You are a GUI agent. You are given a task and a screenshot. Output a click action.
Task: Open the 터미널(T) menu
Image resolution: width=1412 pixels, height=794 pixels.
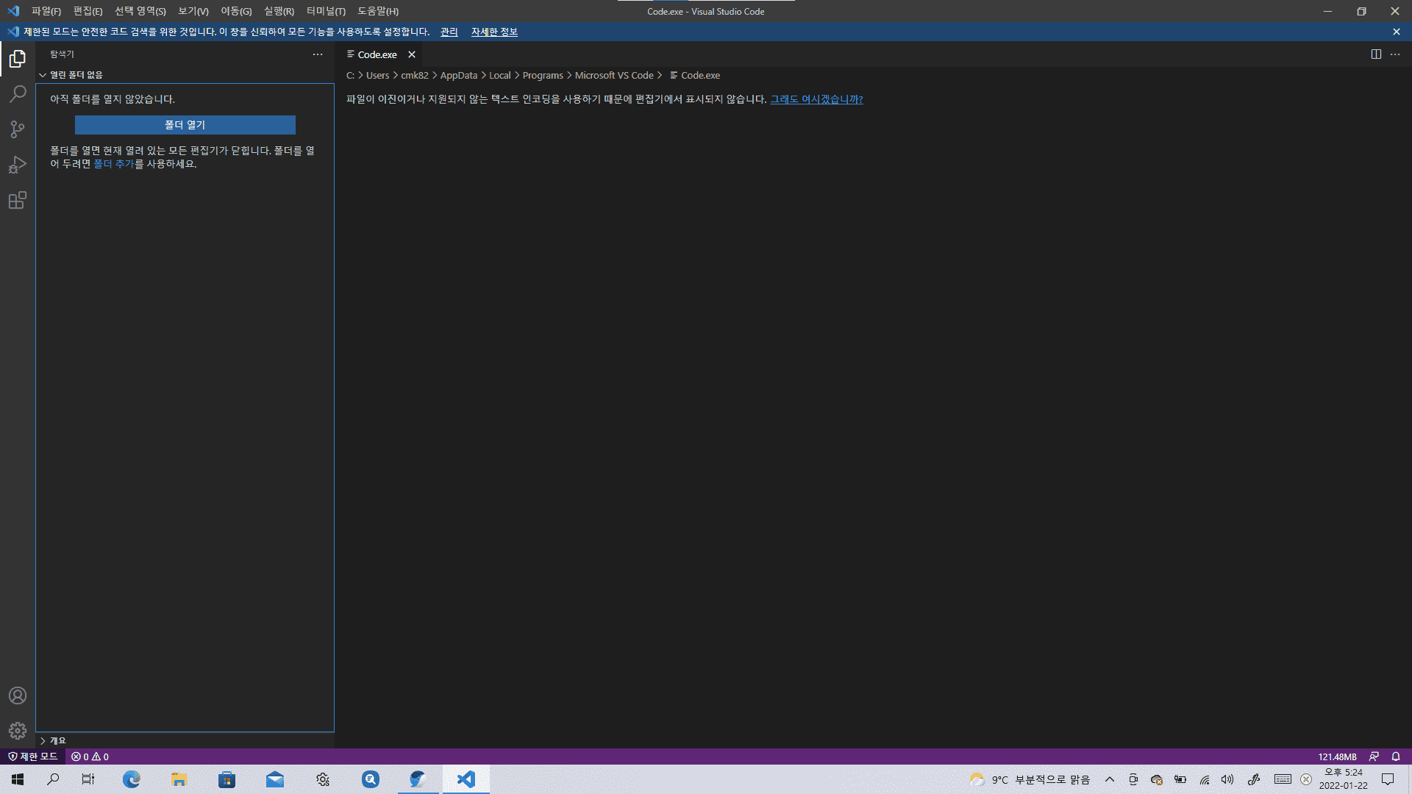[326, 11]
